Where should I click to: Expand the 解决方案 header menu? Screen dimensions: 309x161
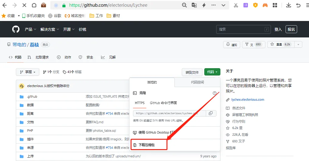(50, 29)
